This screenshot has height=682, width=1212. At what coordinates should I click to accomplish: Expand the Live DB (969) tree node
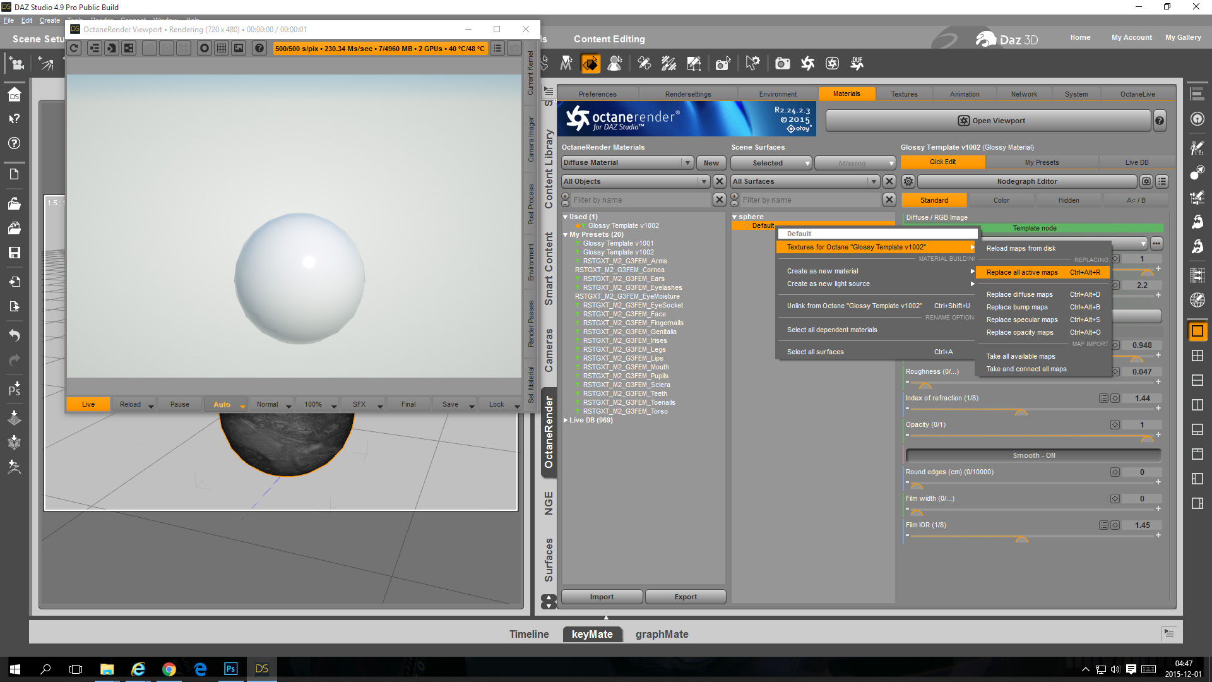coord(566,421)
